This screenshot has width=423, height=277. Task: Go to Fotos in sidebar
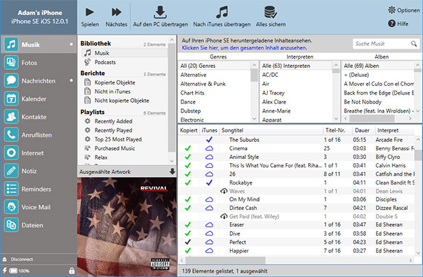coord(38,62)
